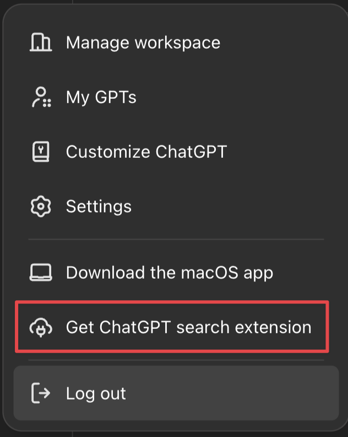
Task: Choose Customize ChatGPT text label
Action: [x=146, y=152]
